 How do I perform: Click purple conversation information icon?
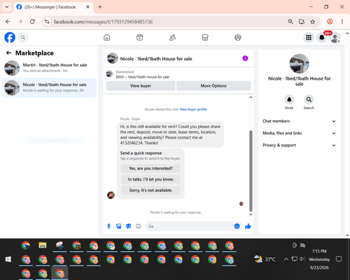(x=245, y=58)
